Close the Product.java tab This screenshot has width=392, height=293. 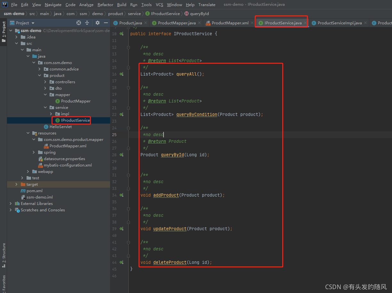pyautogui.click(x=145, y=23)
